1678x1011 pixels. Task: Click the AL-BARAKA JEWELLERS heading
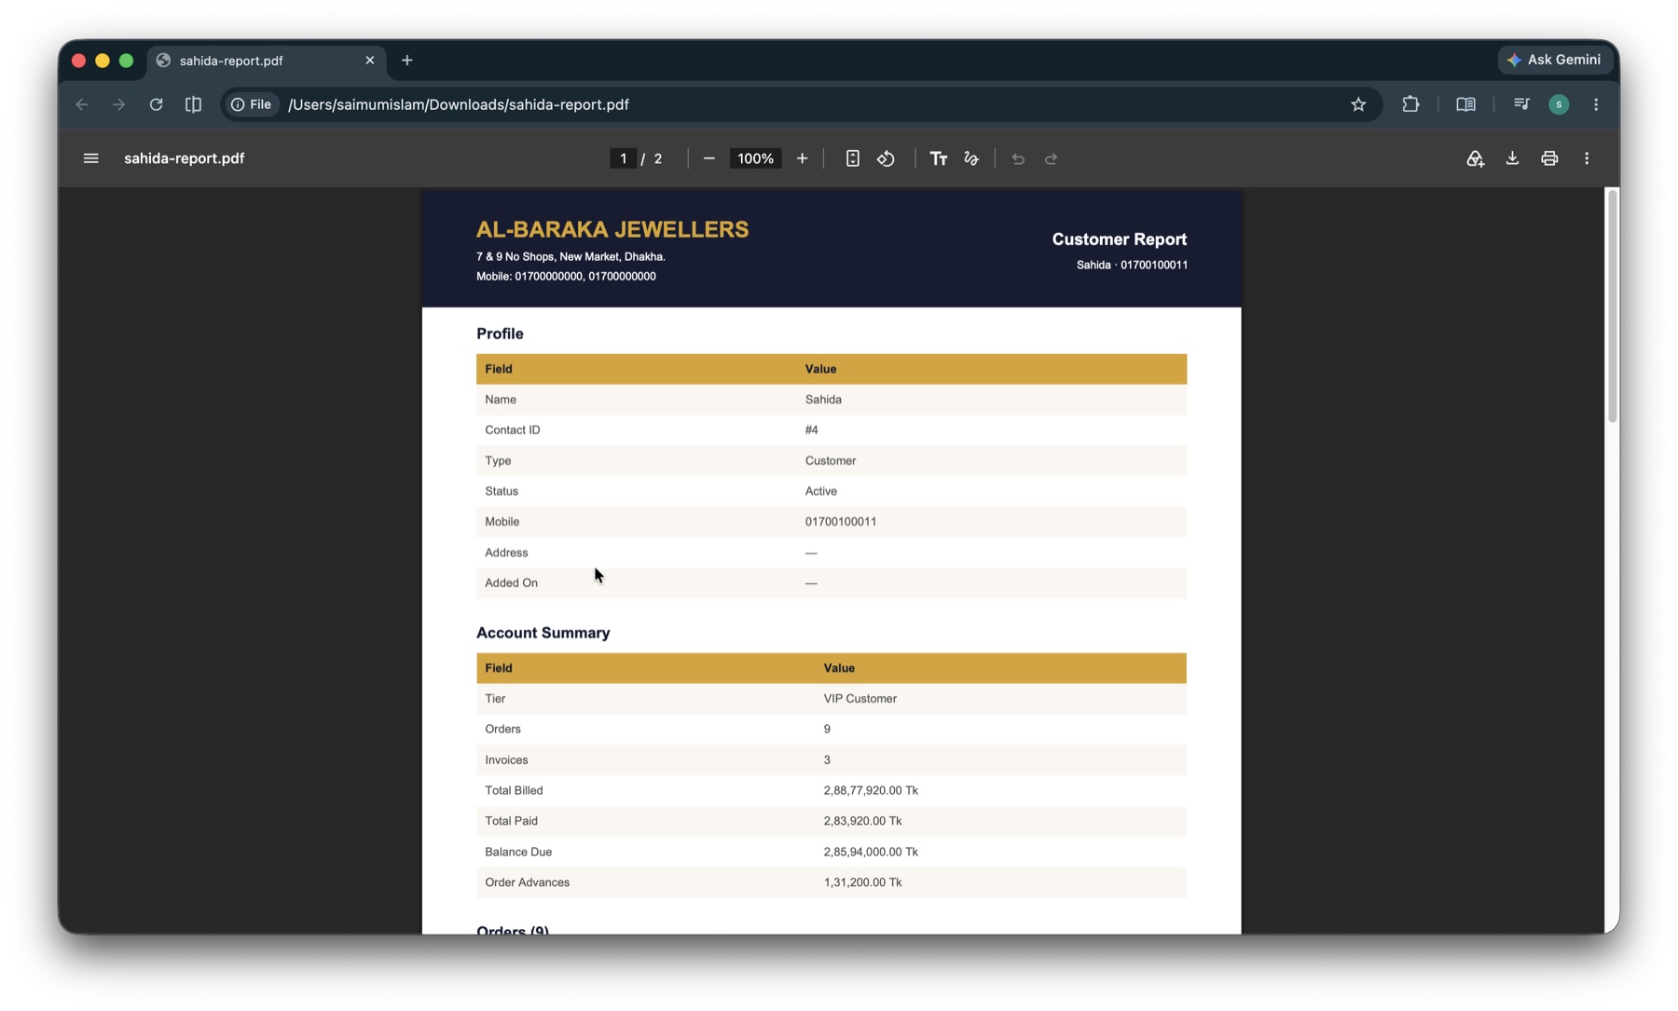612,229
